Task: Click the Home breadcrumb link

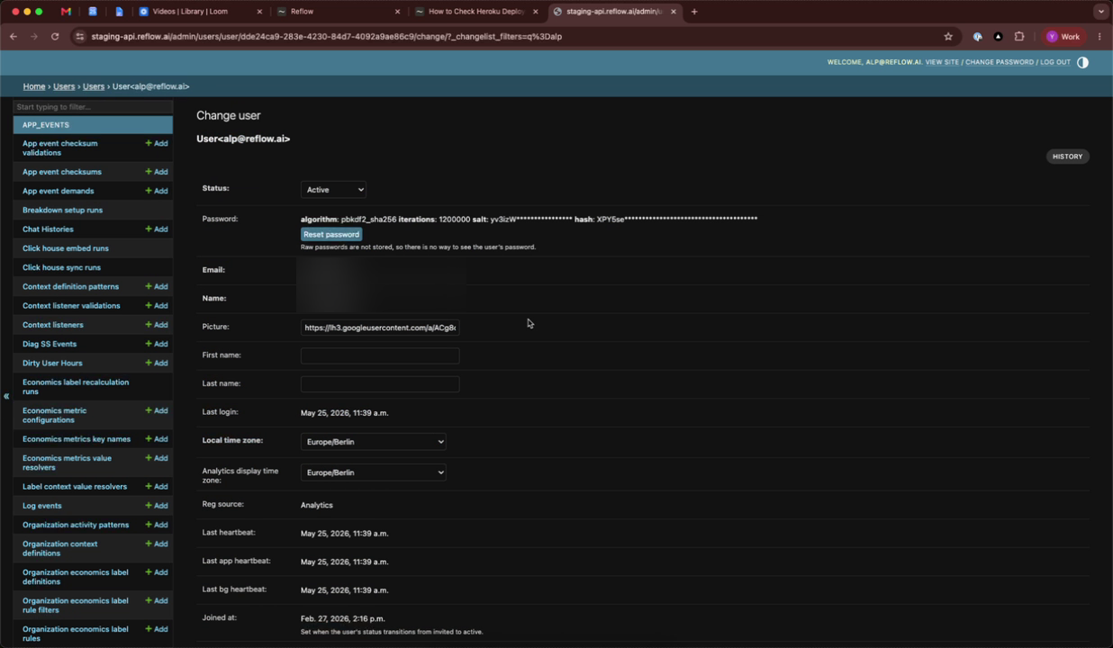Action: 34,86
